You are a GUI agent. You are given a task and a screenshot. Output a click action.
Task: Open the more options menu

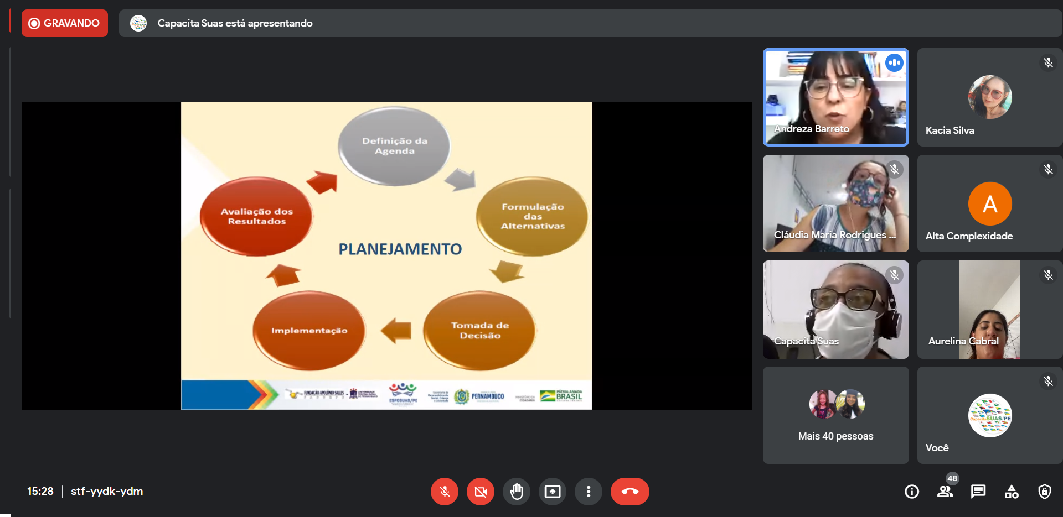coord(588,492)
